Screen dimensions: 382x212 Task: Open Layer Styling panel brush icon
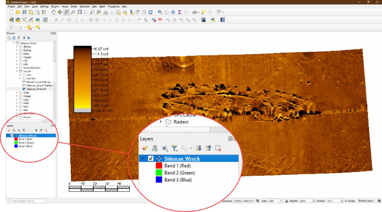point(9,130)
